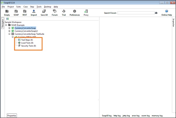Create an Empty project from toolbar

pyautogui.click(x=7, y=13)
